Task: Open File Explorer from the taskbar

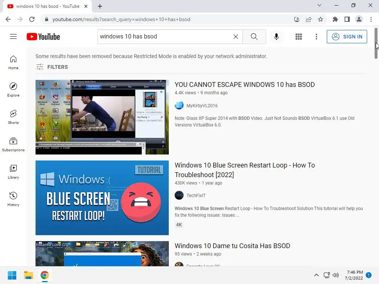Action: pyautogui.click(x=28, y=275)
